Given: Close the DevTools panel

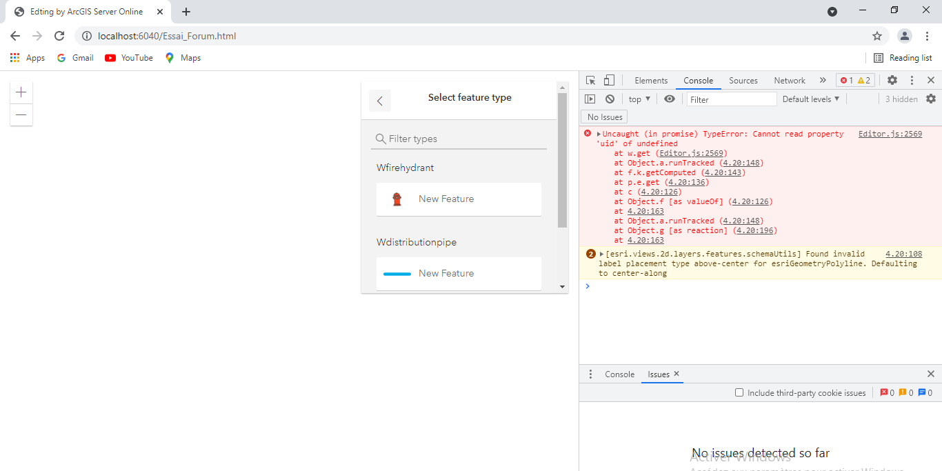Looking at the screenshot, I should click(x=930, y=81).
